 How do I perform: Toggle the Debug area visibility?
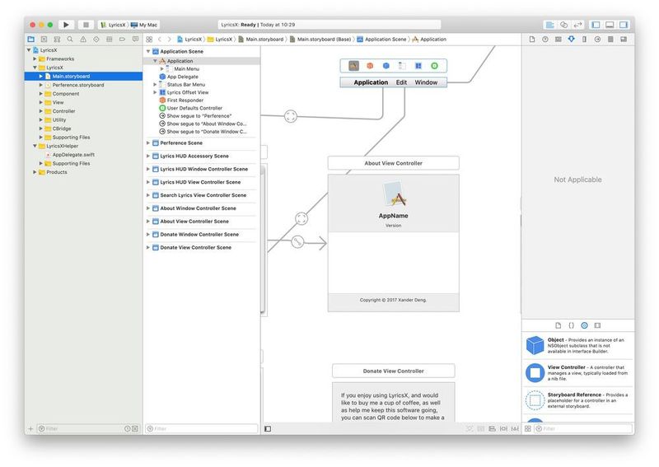[610, 25]
